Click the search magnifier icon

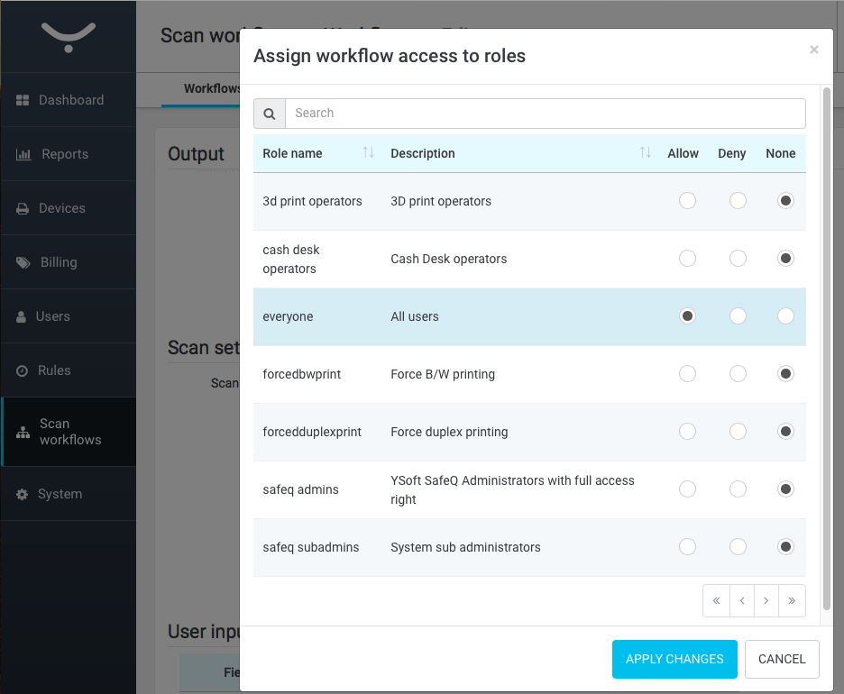point(269,114)
